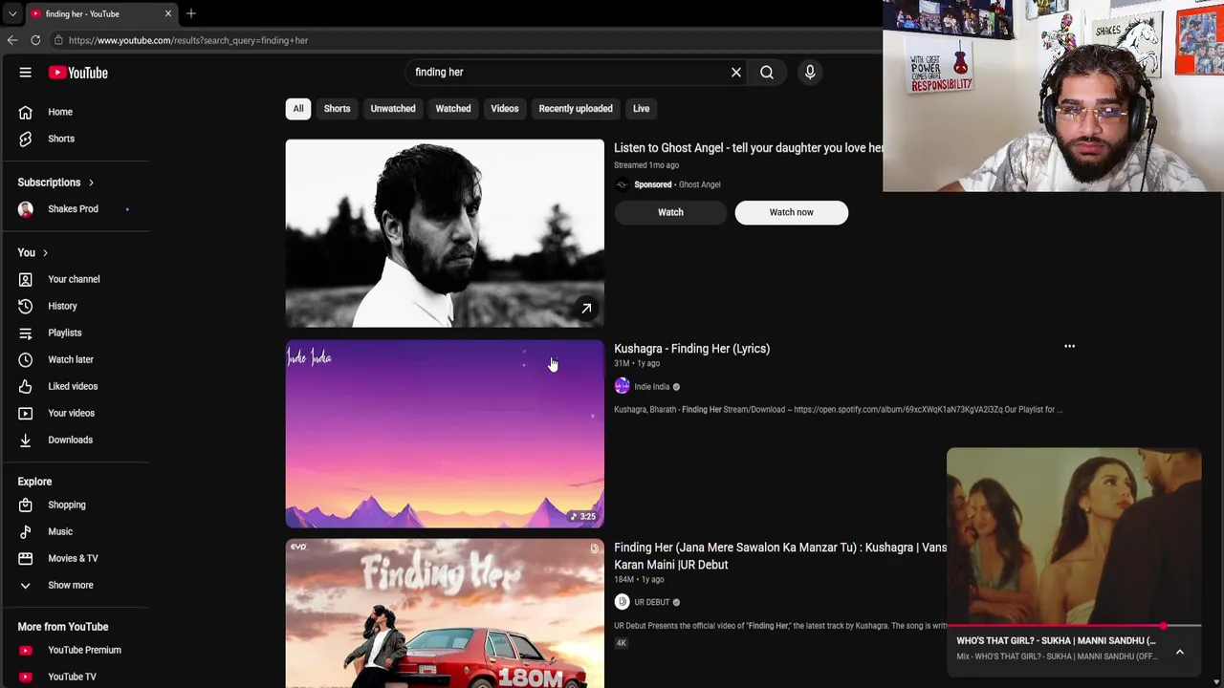This screenshot has width=1224, height=688.
Task: Clear the search query with X icon
Action: pyautogui.click(x=736, y=72)
